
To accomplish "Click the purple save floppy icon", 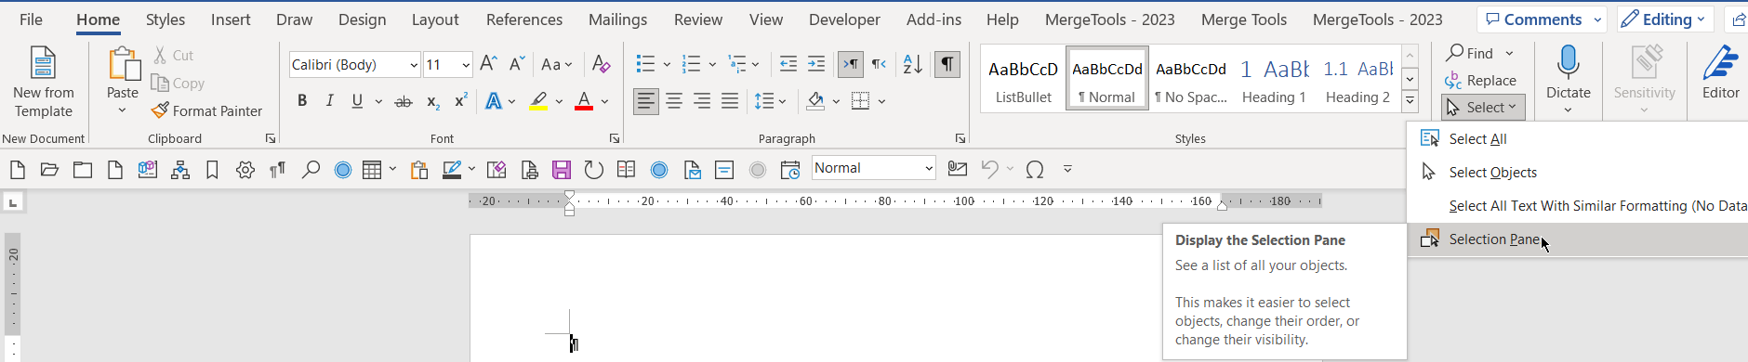I will pyautogui.click(x=561, y=169).
